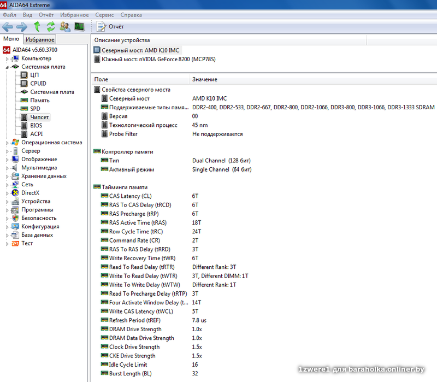Select the Активный режим row

(264, 169)
